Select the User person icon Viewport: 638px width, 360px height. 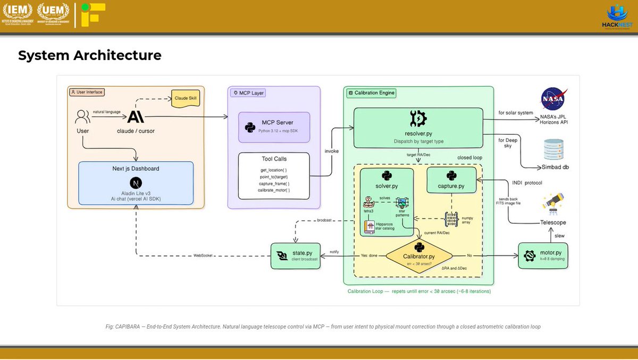point(83,116)
